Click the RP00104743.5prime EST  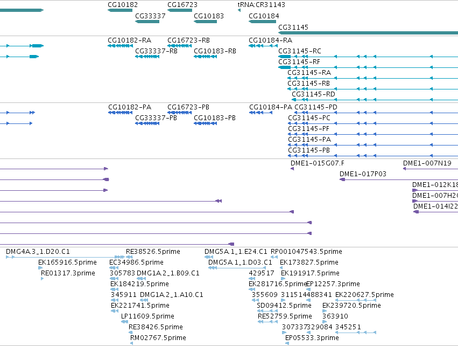tap(274, 257)
